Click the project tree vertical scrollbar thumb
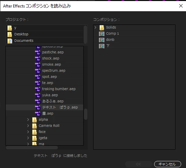 point(86,114)
